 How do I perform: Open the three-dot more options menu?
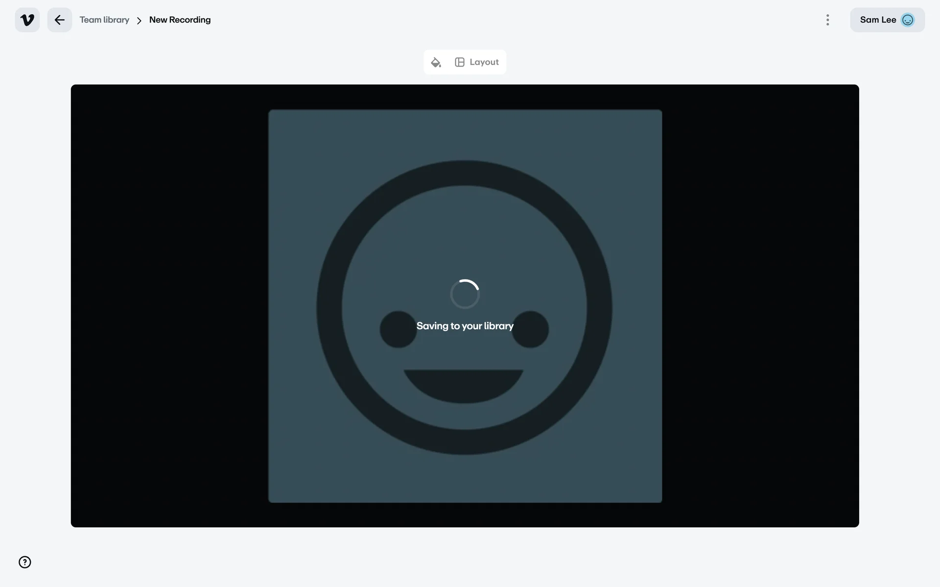[x=827, y=20]
